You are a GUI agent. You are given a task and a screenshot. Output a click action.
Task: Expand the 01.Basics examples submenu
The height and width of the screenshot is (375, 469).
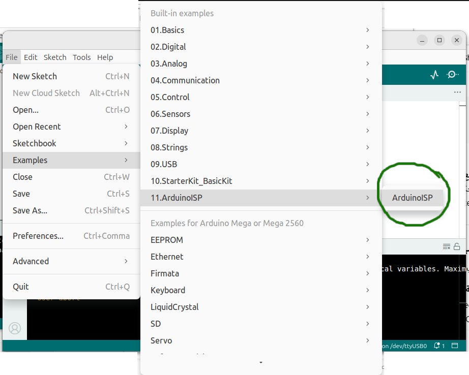click(x=260, y=30)
